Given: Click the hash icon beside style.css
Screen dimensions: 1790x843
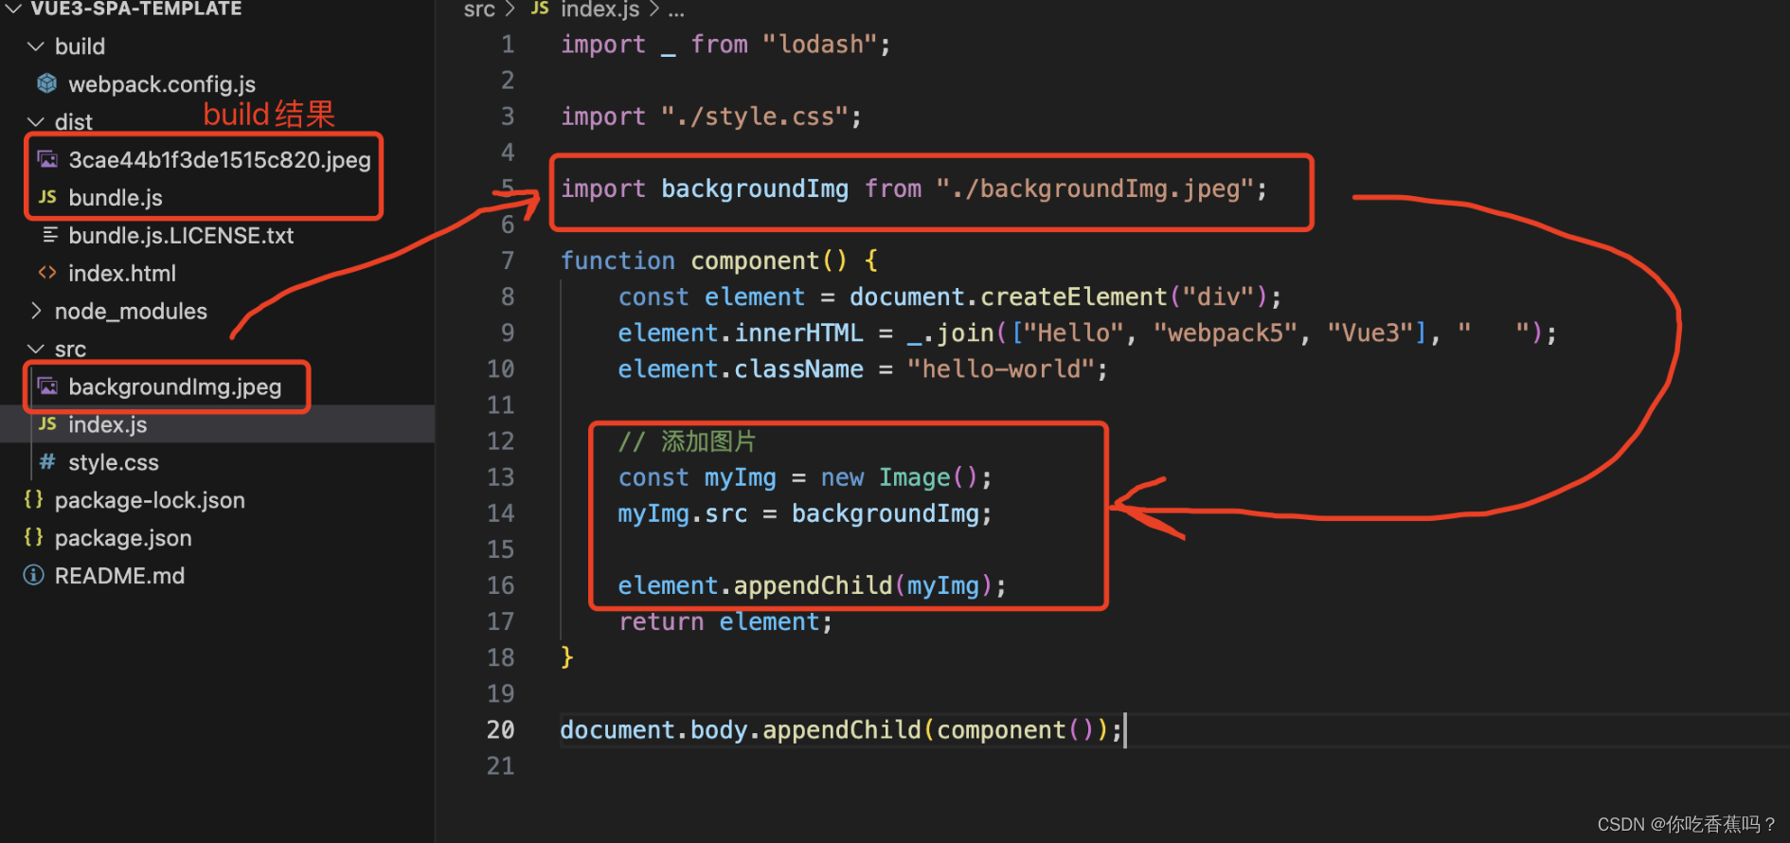Looking at the screenshot, I should click(x=47, y=461).
